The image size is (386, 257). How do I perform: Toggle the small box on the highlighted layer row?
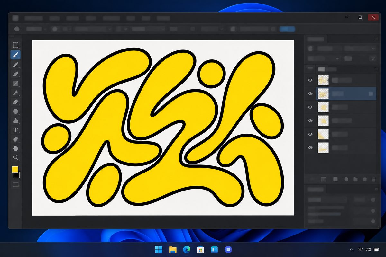click(371, 94)
